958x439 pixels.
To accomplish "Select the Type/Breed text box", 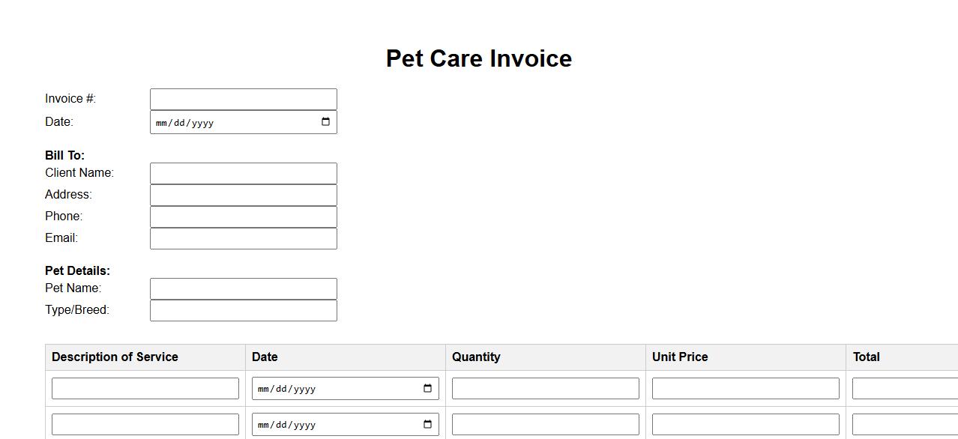I will (244, 310).
